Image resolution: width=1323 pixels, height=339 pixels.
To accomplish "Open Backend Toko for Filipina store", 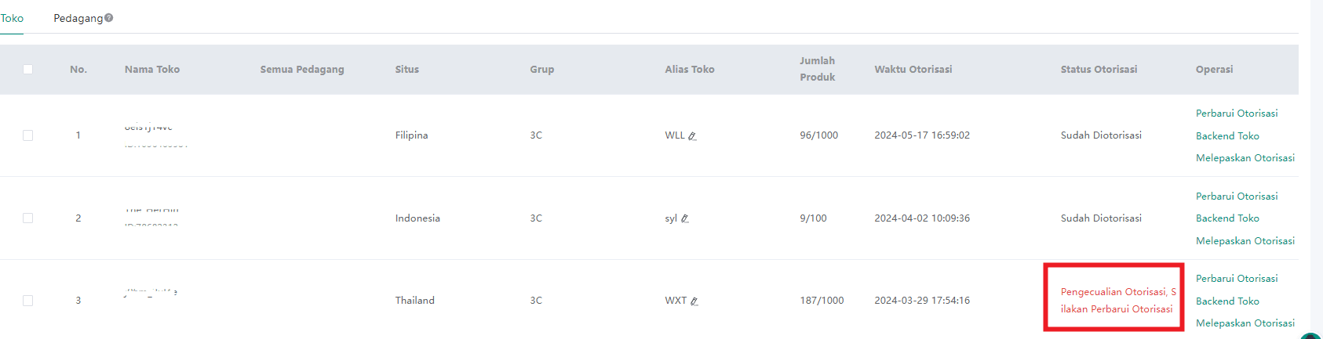I will click(1227, 136).
